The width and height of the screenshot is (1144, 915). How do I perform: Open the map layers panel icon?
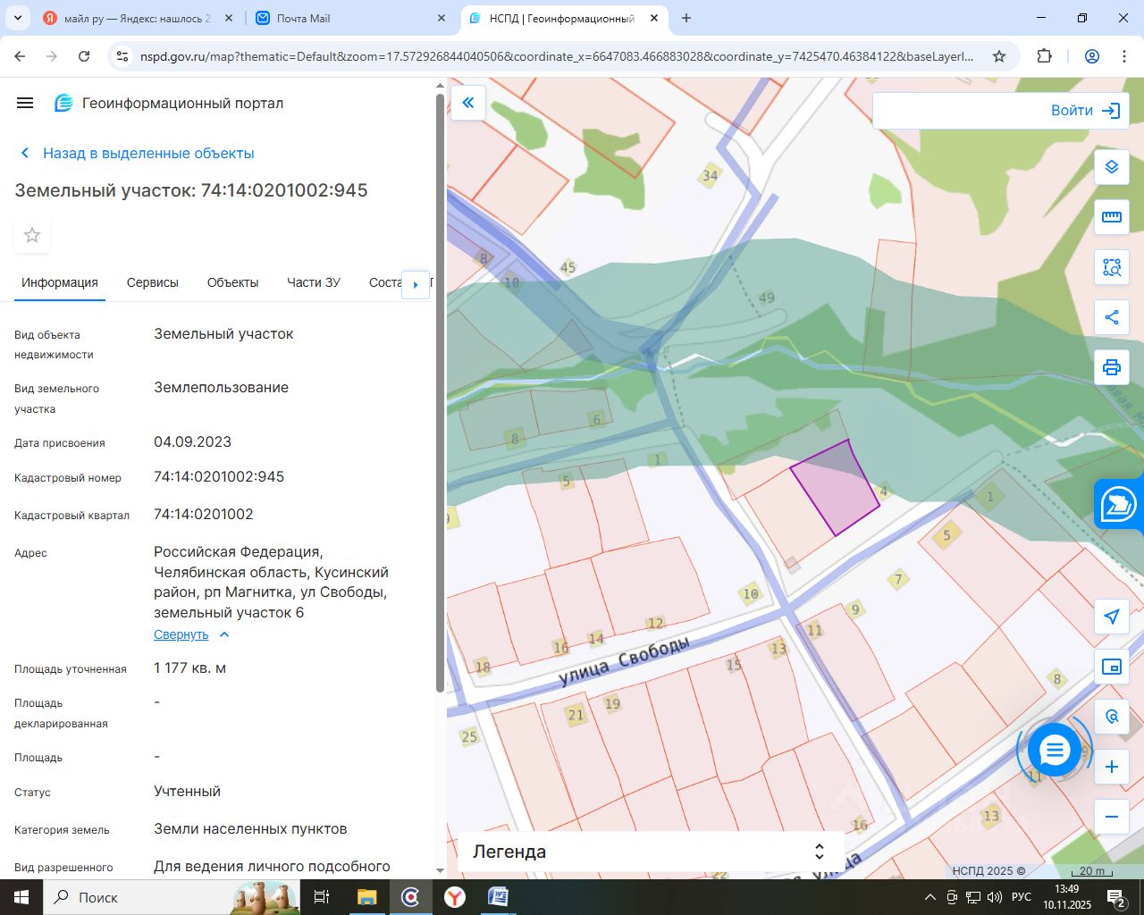[x=1111, y=167]
